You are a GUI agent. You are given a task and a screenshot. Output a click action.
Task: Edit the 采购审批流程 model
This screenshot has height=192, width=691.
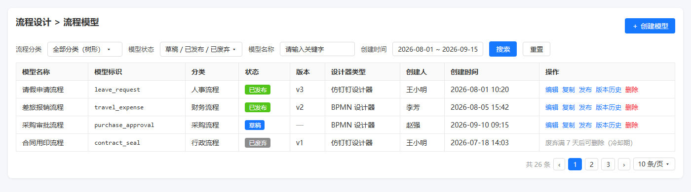pyautogui.click(x=552, y=125)
